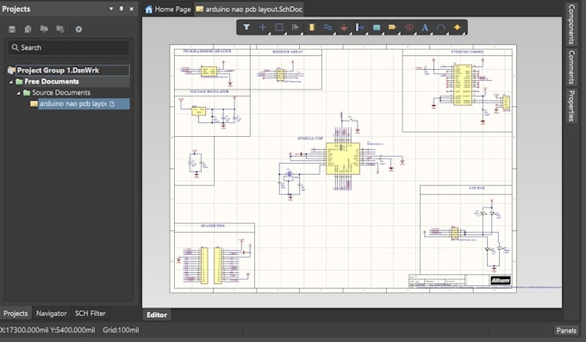Open the SCH Filter tab

pyautogui.click(x=90, y=314)
